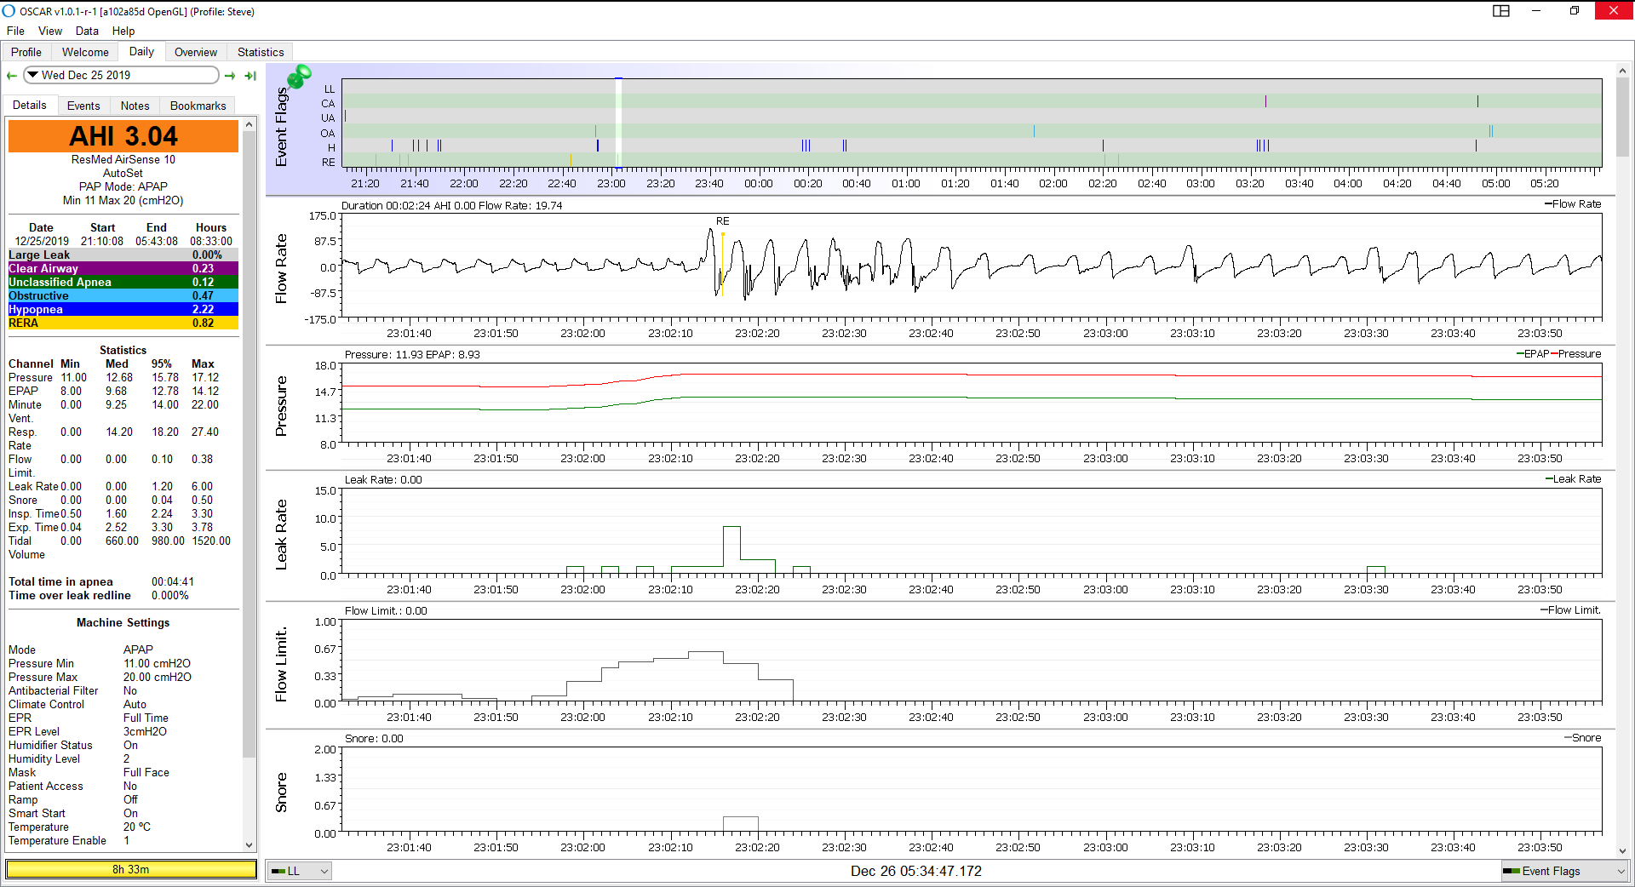Click the OSCAR split-view layout icon in title bar

tap(1501, 11)
